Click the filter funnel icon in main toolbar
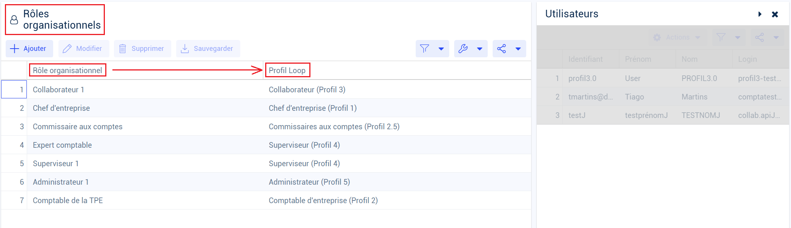This screenshot has width=791, height=228. pyautogui.click(x=424, y=49)
